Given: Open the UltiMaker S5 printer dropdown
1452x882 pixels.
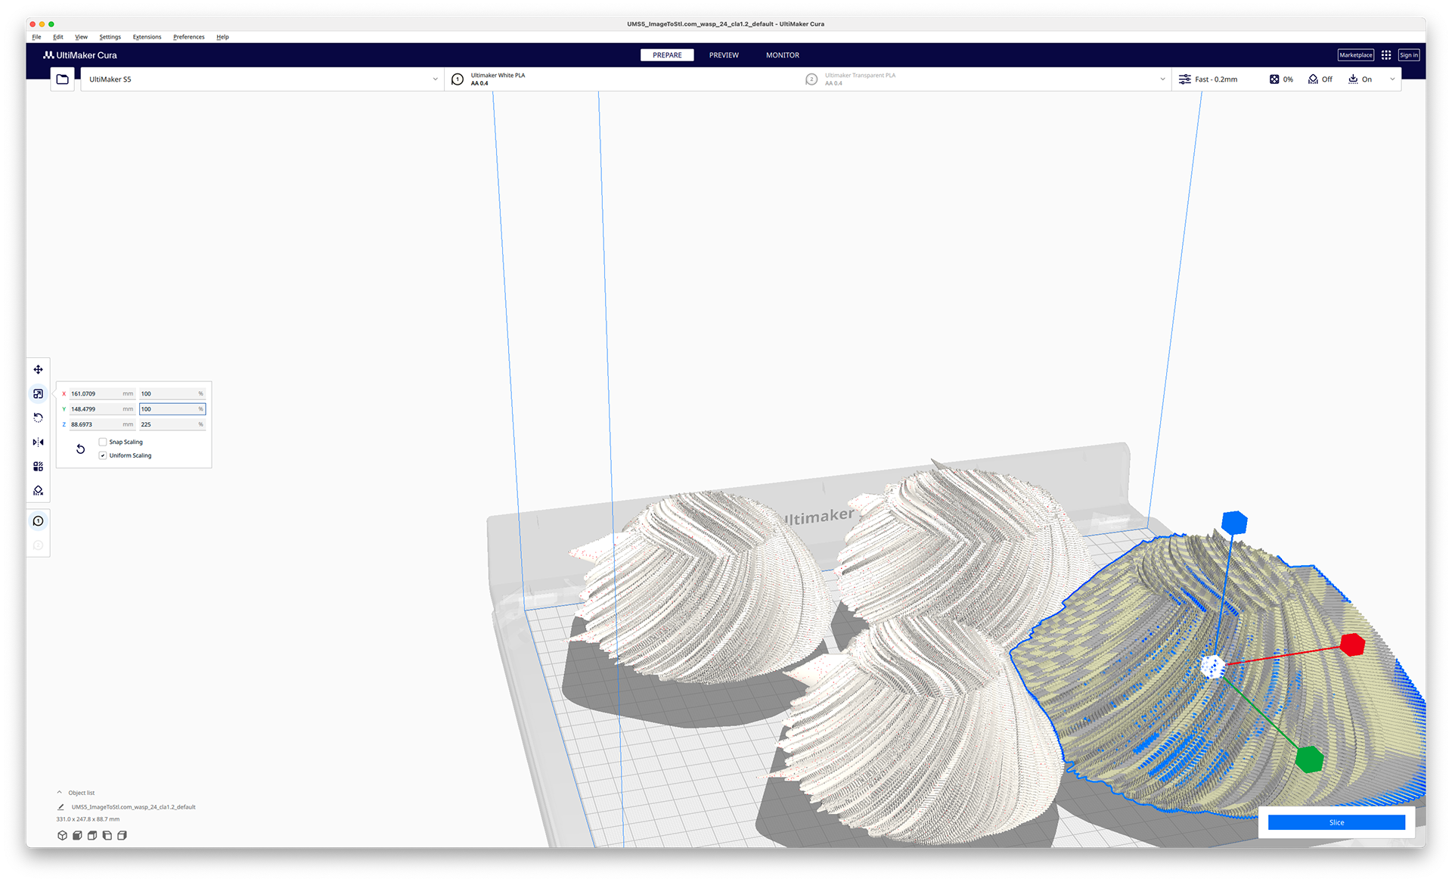Looking at the screenshot, I should point(262,79).
